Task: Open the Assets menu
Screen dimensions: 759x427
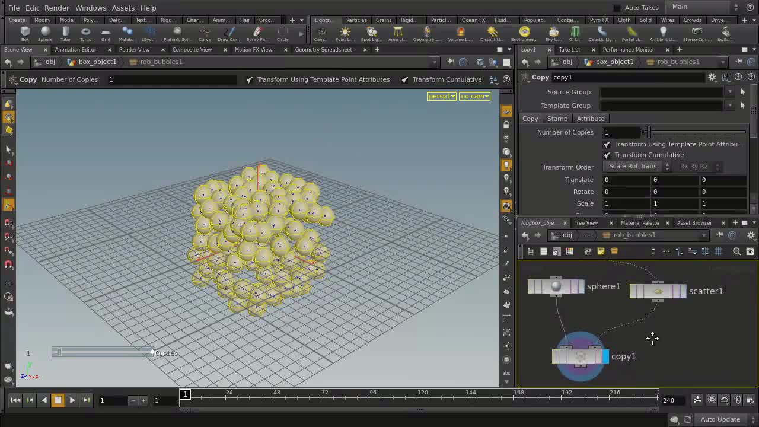Action: coord(123,8)
